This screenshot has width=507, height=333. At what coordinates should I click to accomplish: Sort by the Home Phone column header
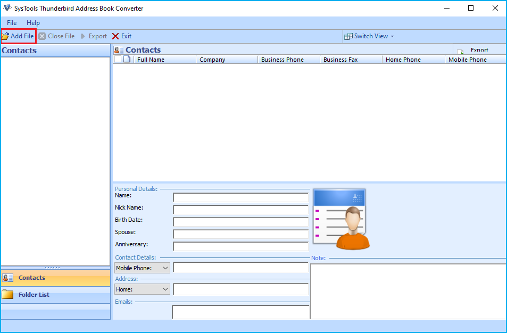[x=413, y=60]
